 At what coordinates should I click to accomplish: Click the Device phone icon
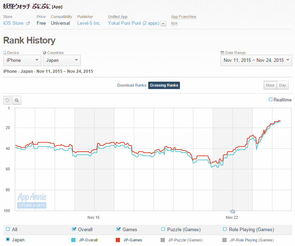point(5,53)
